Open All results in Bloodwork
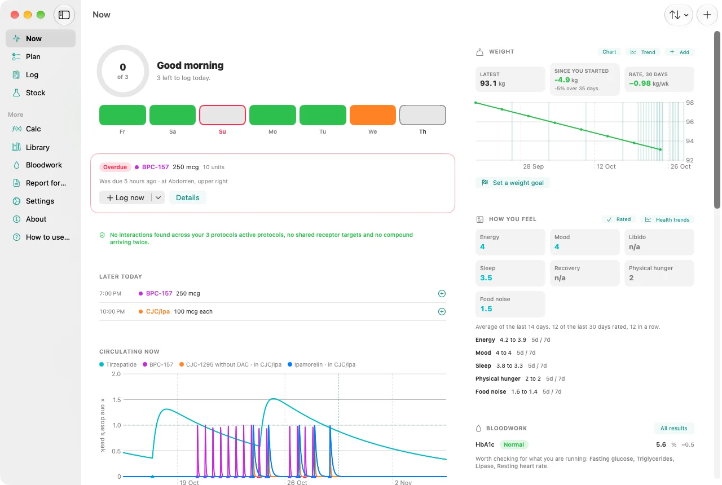 pyautogui.click(x=674, y=428)
